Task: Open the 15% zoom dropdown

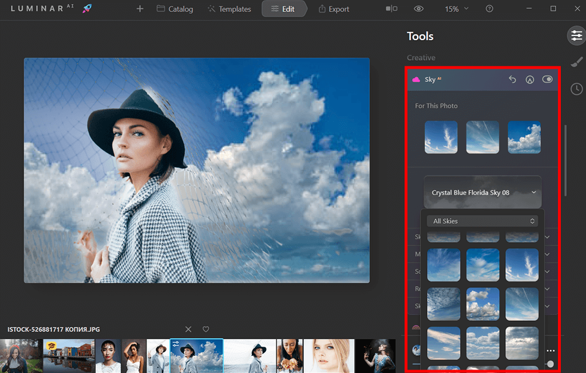Action: click(x=456, y=9)
